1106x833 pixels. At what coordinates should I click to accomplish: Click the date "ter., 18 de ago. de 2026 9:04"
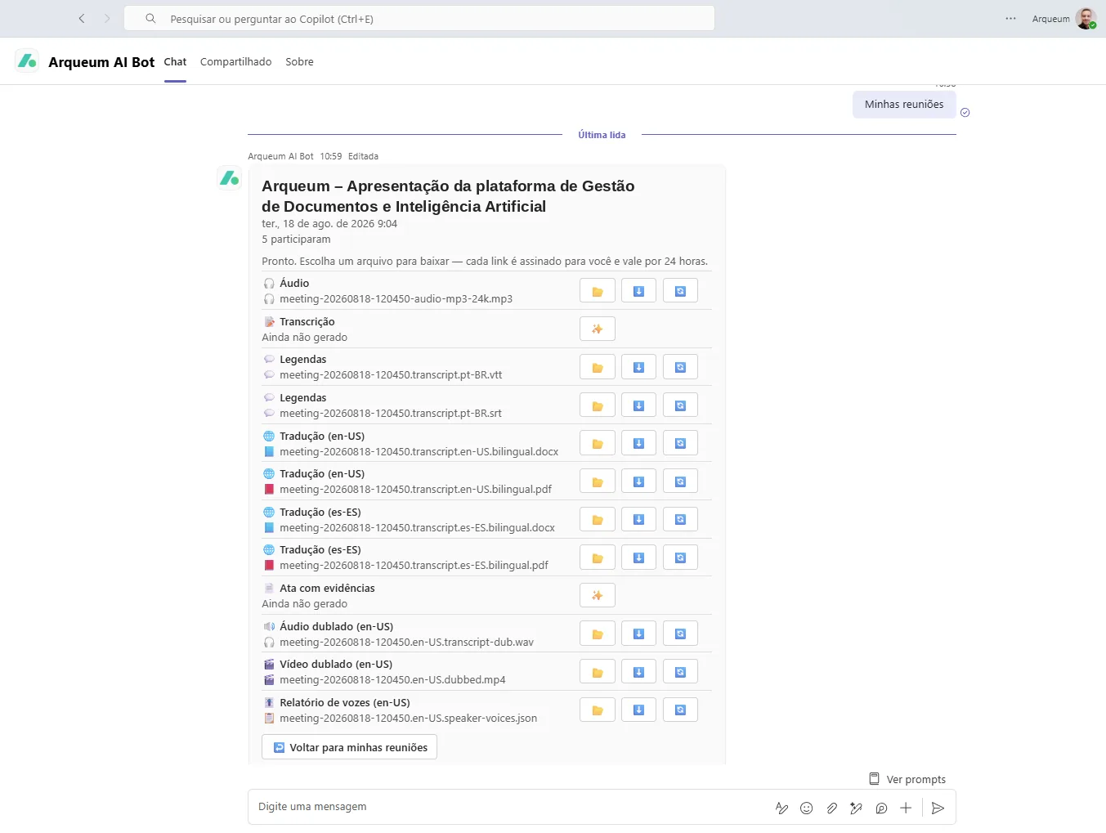(x=329, y=223)
